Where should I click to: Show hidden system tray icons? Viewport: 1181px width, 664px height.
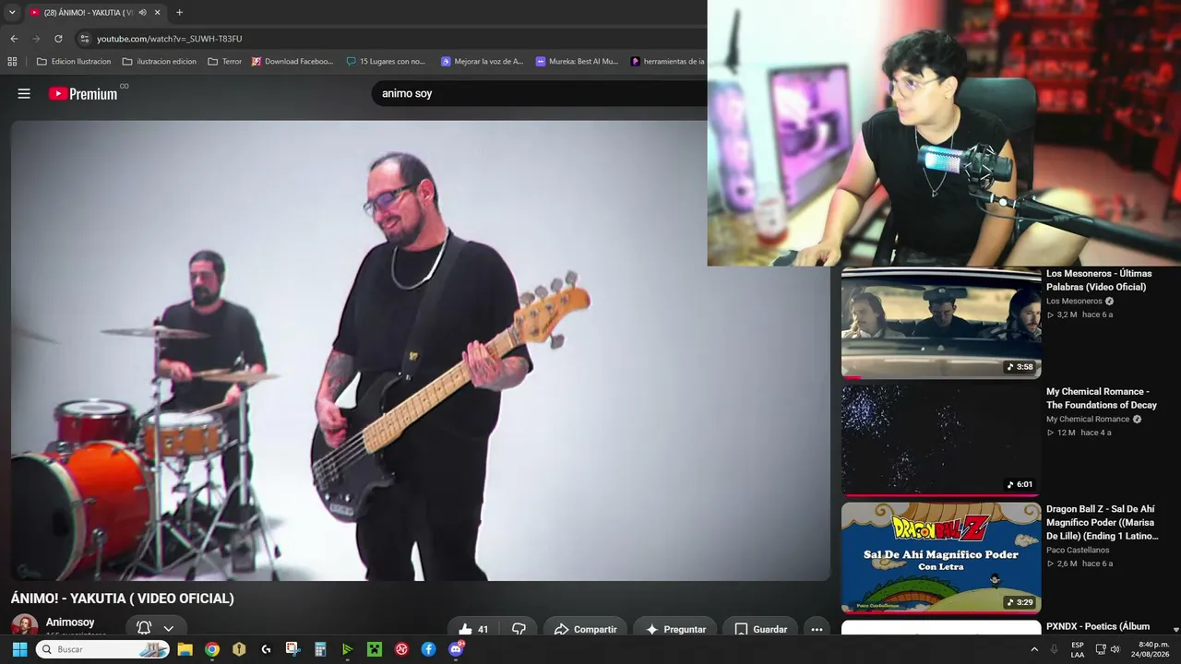pos(1034,649)
